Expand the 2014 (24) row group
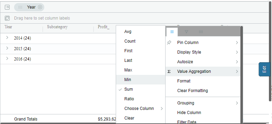272x124 pixels. coord(7,37)
